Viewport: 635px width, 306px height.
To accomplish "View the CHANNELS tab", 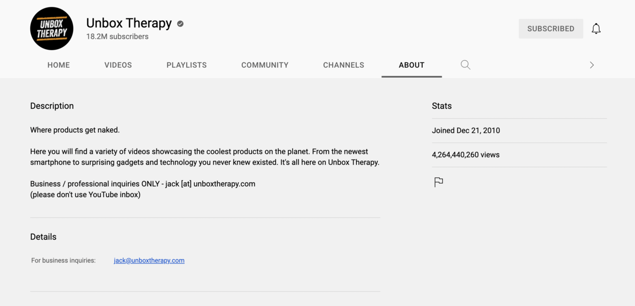I will (343, 65).
